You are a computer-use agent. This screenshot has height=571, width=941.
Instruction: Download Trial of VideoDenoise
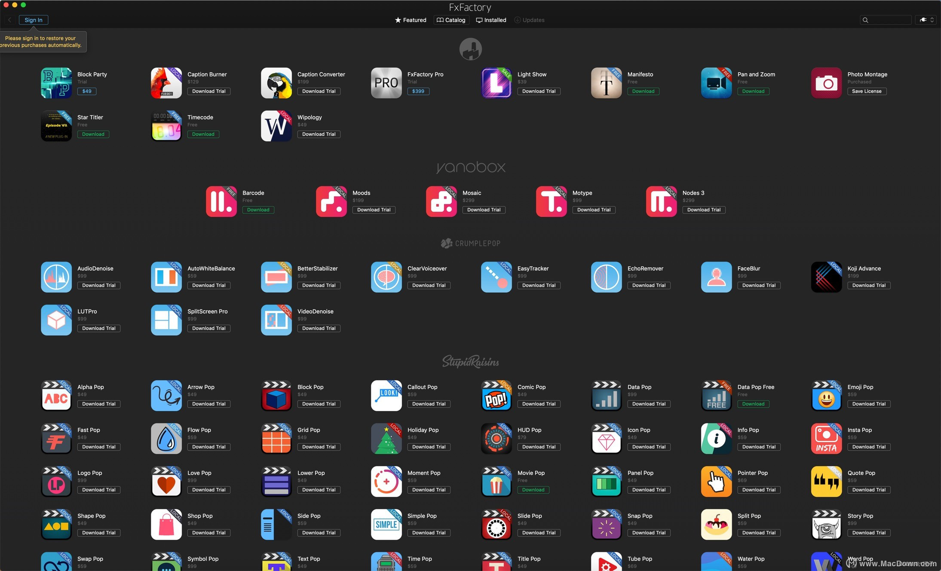coord(319,328)
